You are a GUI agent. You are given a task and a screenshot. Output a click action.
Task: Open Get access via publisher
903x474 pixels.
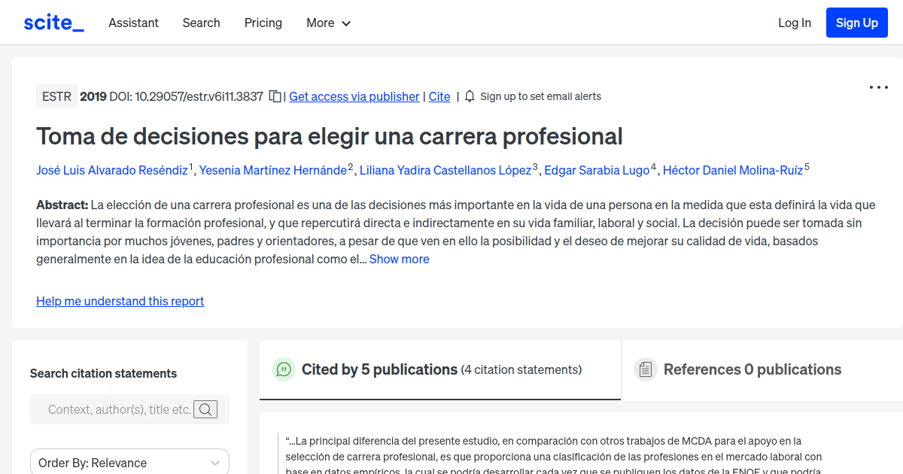coord(354,96)
